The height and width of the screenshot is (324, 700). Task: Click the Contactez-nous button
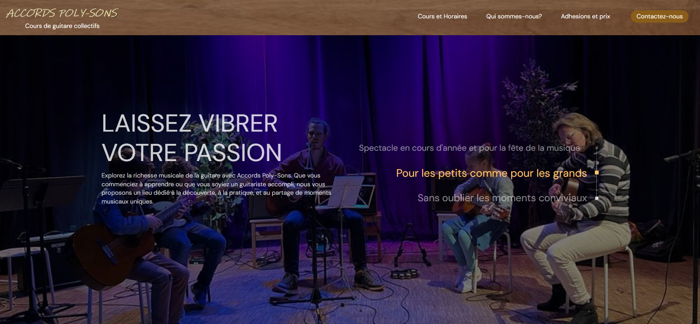pos(659,16)
